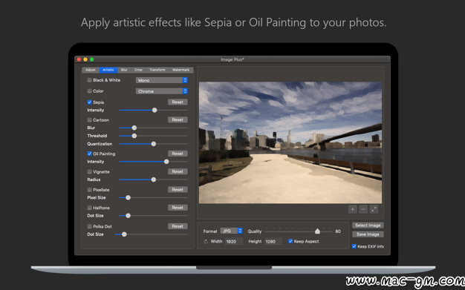Switch to the Watermark tab
Image resolution: width=465 pixels, height=290 pixels.
pos(181,70)
